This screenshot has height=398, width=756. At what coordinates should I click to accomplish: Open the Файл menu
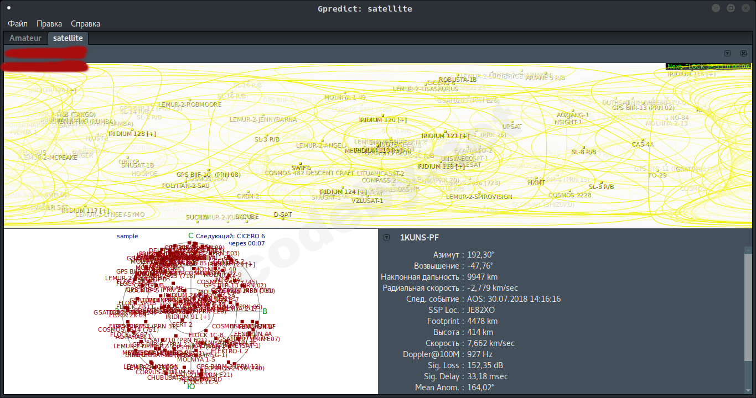[x=18, y=24]
